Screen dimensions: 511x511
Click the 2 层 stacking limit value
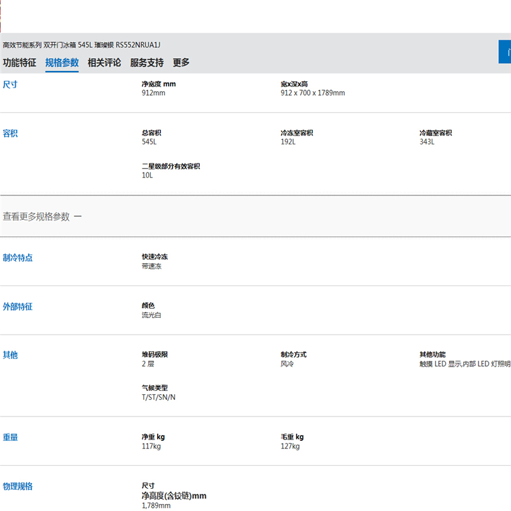tap(148, 364)
